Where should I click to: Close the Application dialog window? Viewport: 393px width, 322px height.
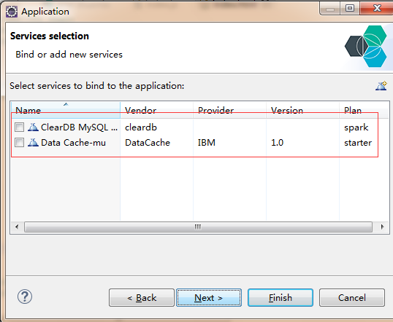click(x=376, y=8)
